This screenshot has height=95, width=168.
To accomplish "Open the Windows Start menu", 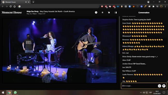I will coord(3,92).
